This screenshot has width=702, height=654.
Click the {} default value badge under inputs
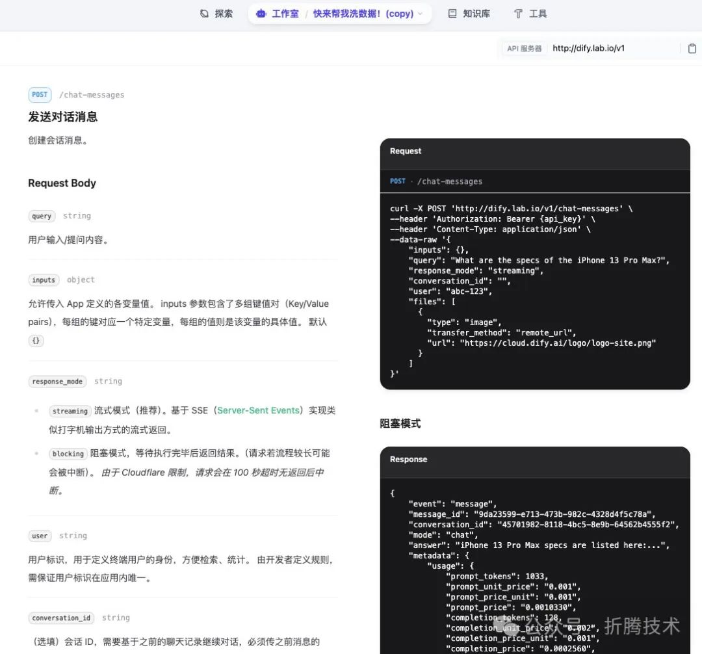(x=36, y=340)
